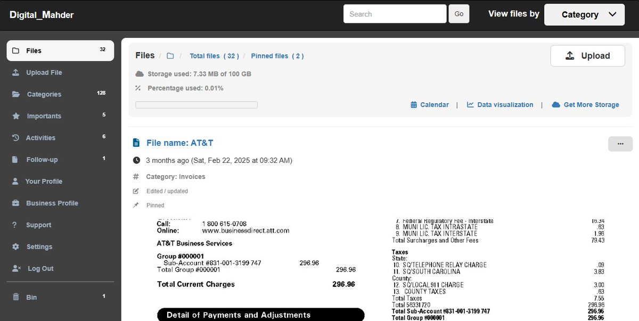Click the calendar icon

coord(414,105)
